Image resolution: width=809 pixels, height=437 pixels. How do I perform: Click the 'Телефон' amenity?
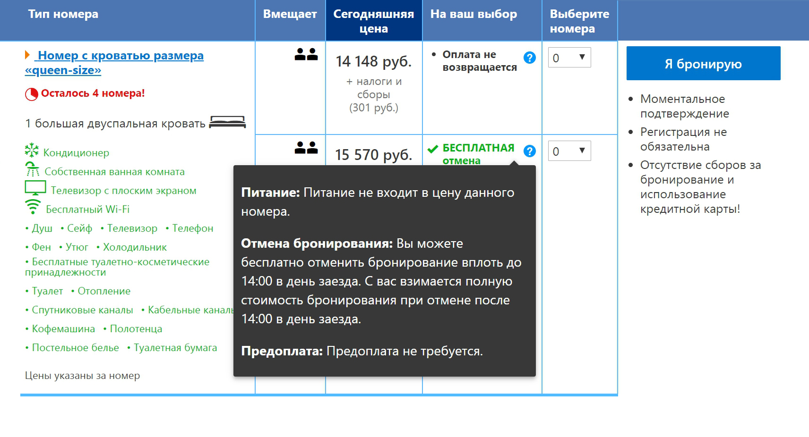[x=193, y=228]
